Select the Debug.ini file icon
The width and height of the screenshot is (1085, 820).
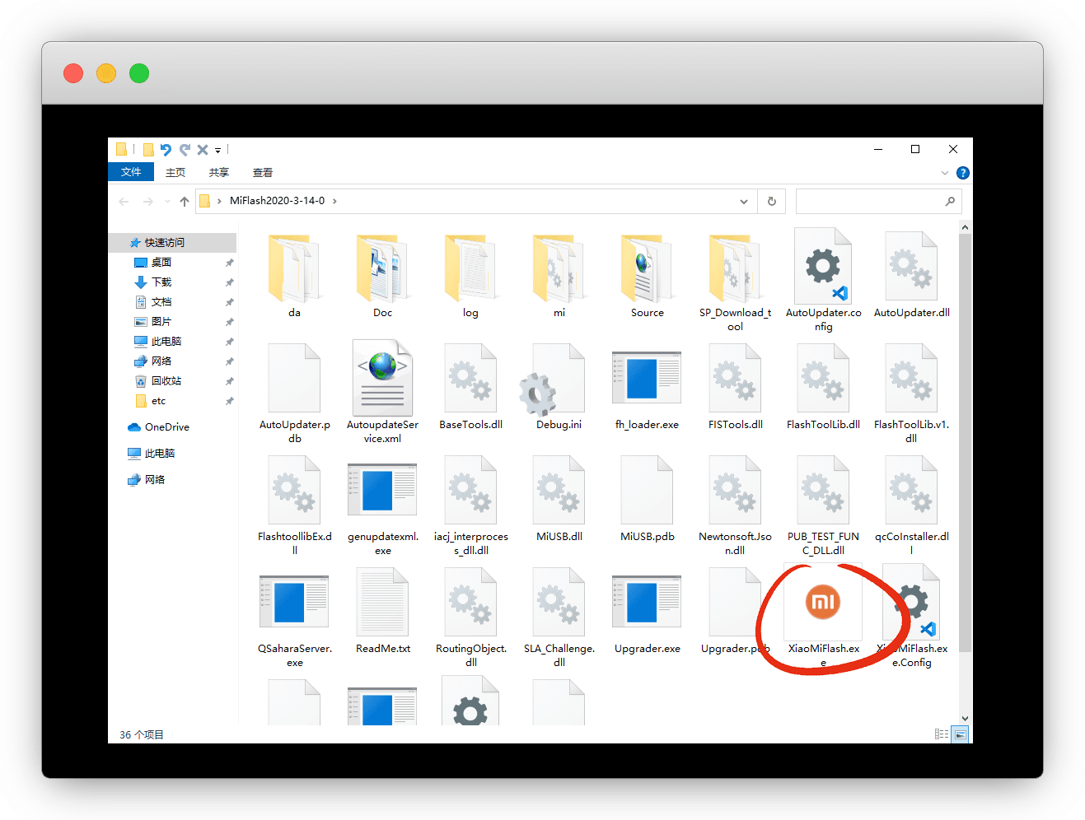[x=559, y=379]
